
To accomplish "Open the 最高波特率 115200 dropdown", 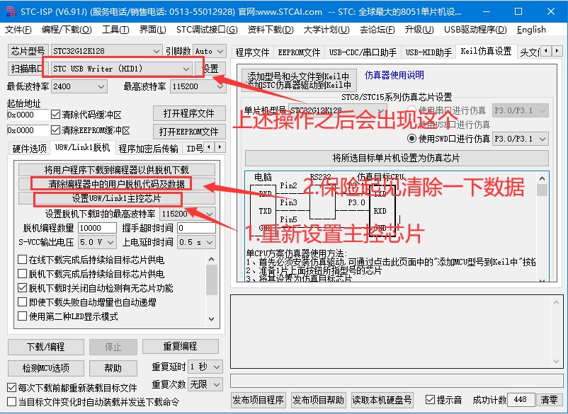I will (x=198, y=86).
